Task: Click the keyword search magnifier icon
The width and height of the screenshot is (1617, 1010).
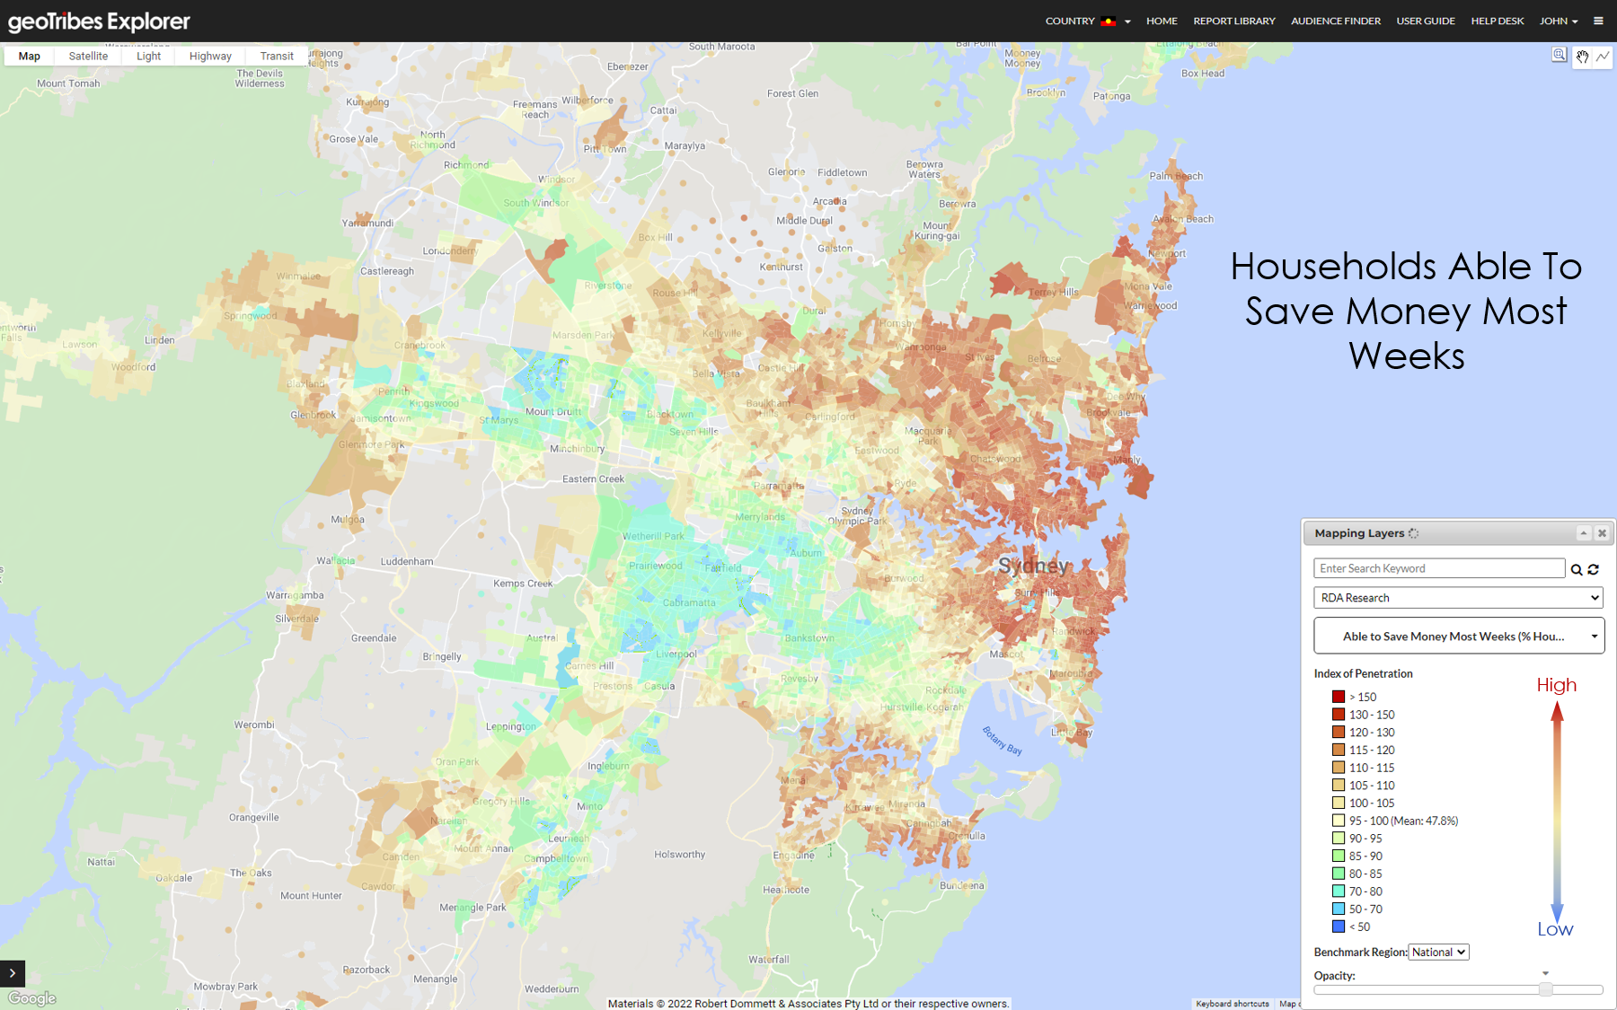Action: (x=1577, y=569)
